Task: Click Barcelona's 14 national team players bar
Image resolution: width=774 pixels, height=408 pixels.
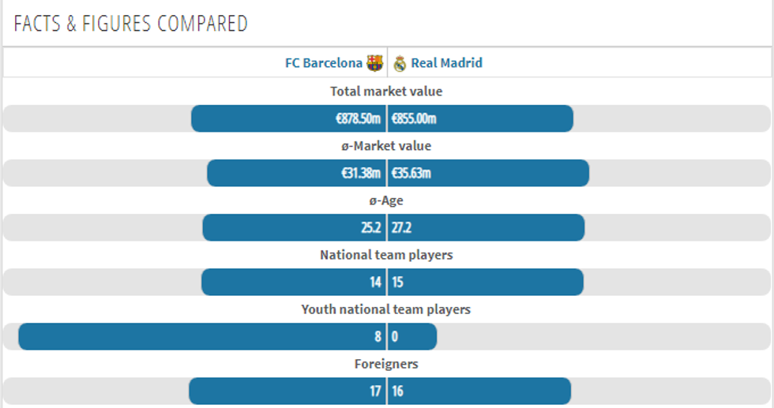Action: coord(293,282)
